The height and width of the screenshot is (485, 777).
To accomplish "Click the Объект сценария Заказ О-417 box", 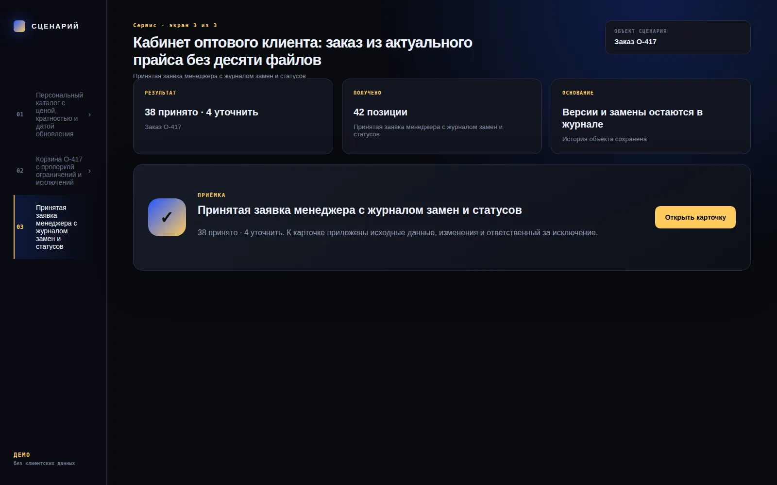I will tap(678, 37).
